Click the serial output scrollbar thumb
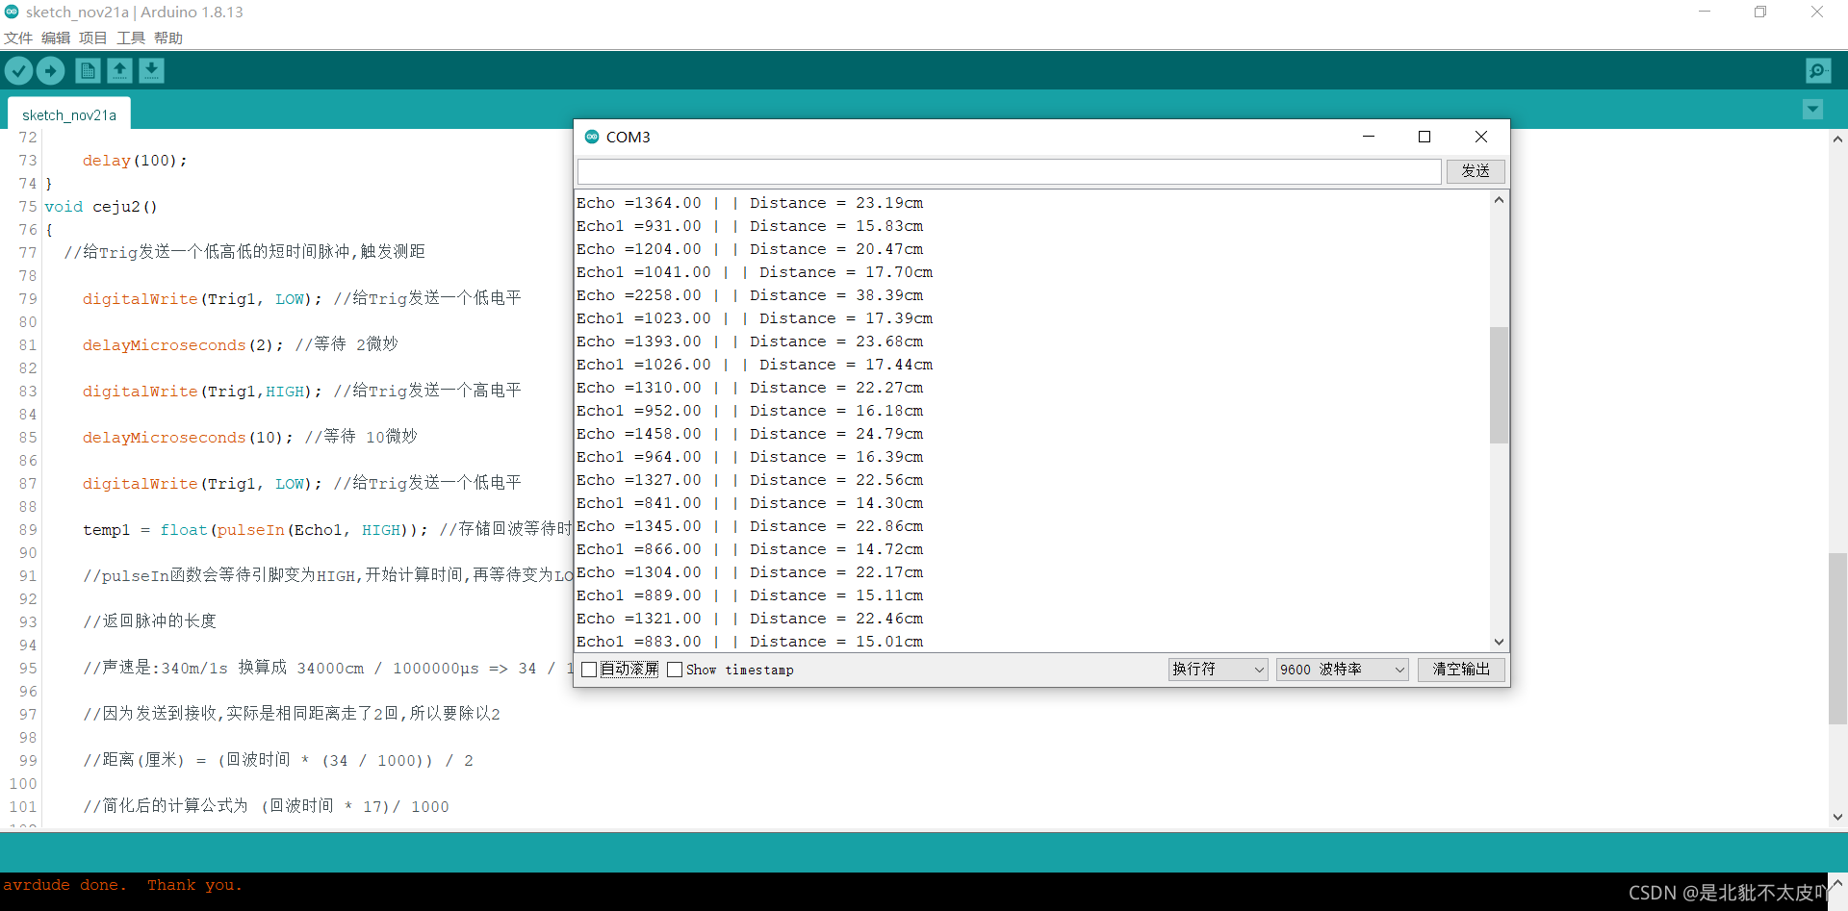This screenshot has height=911, width=1848. point(1499,385)
